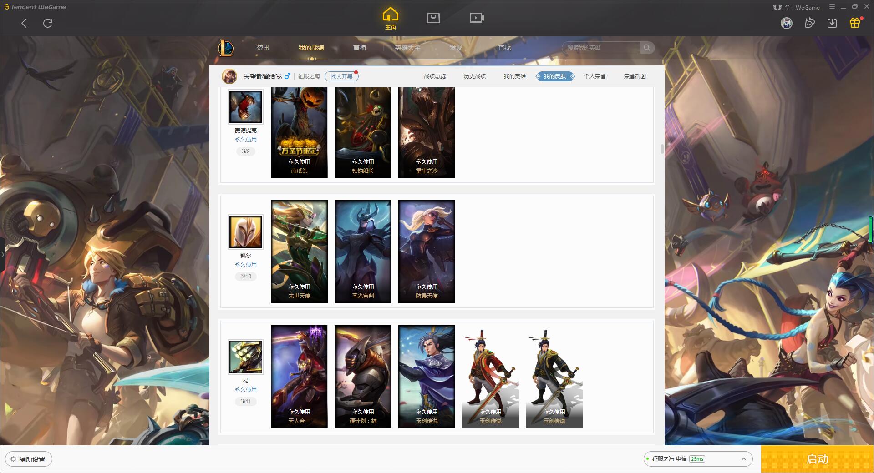Open the download manager icon
This screenshot has width=874, height=473.
pyautogui.click(x=832, y=23)
